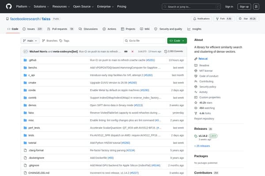Open the .clang-format file

36,150
